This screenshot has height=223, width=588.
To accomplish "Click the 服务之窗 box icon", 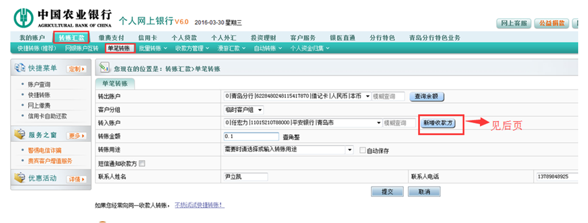I will (20, 135).
